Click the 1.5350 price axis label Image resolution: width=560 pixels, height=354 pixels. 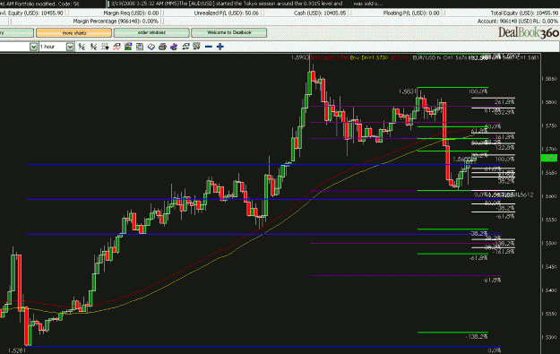click(549, 314)
